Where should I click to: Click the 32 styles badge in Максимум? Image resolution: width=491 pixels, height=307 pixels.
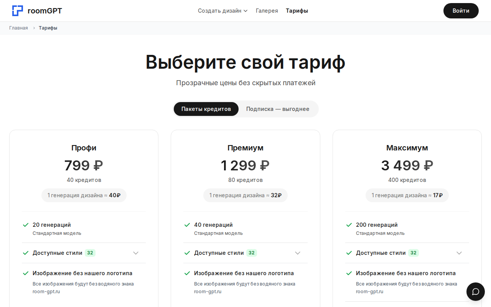tap(414, 253)
